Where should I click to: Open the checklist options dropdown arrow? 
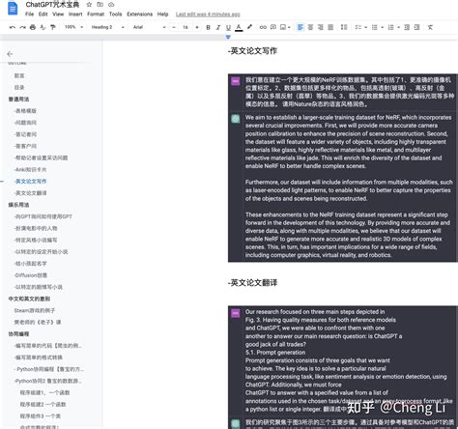(366, 27)
